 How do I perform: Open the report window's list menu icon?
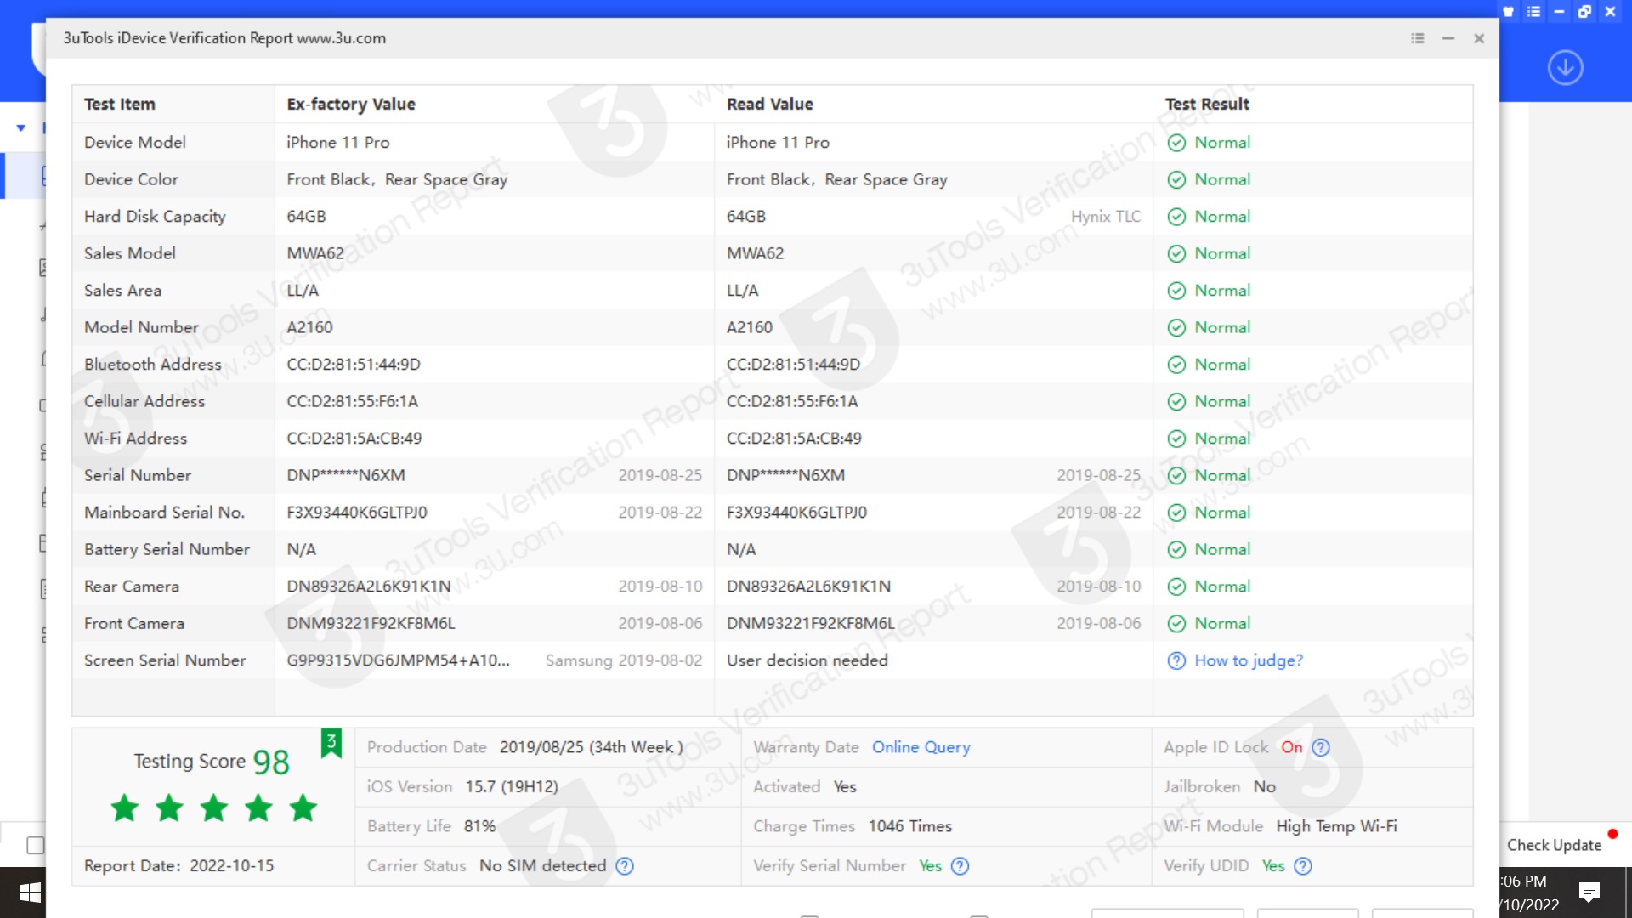point(1418,38)
